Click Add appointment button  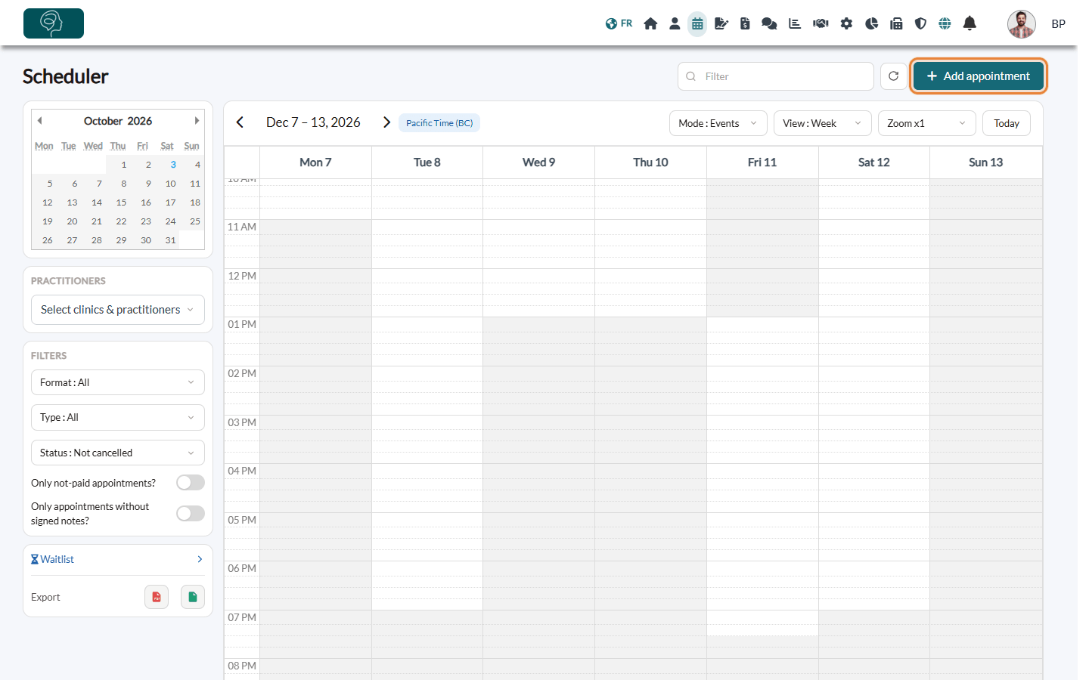979,76
